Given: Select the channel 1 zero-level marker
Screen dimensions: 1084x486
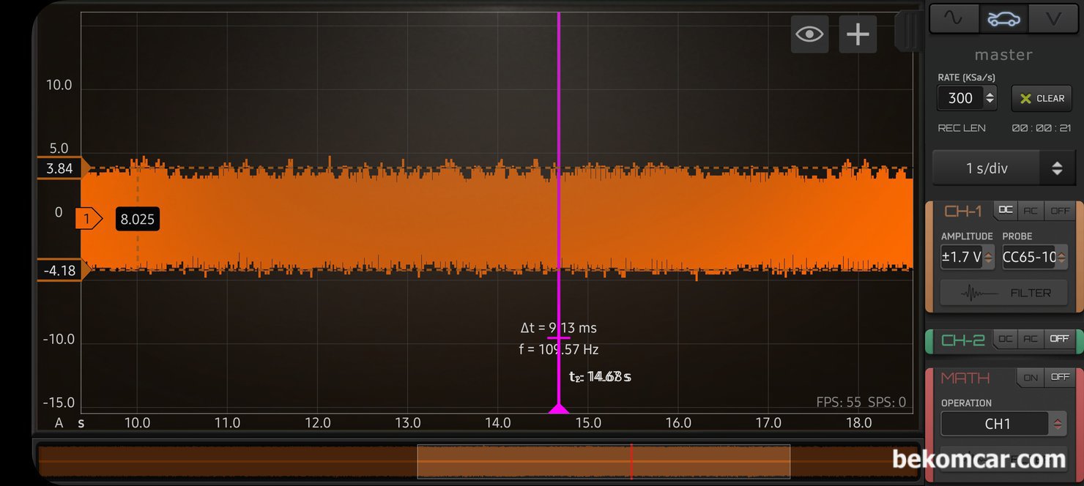Looking at the screenshot, I should point(89,218).
